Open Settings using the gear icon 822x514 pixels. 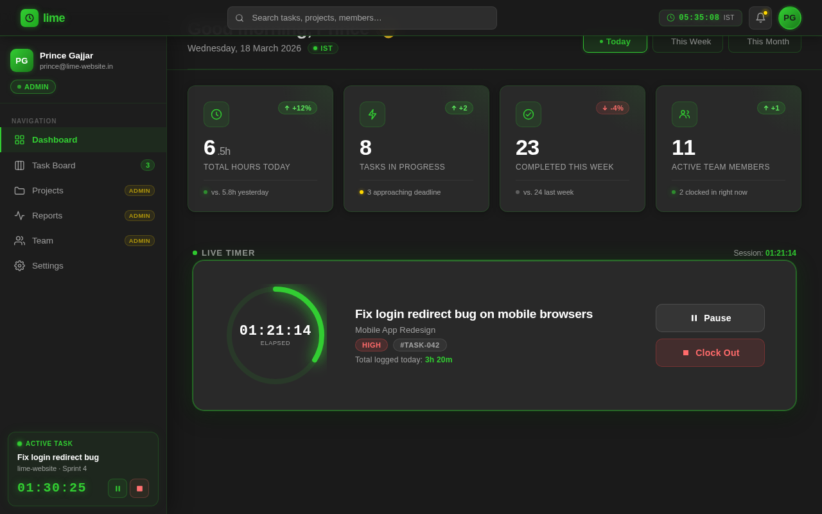click(x=19, y=265)
